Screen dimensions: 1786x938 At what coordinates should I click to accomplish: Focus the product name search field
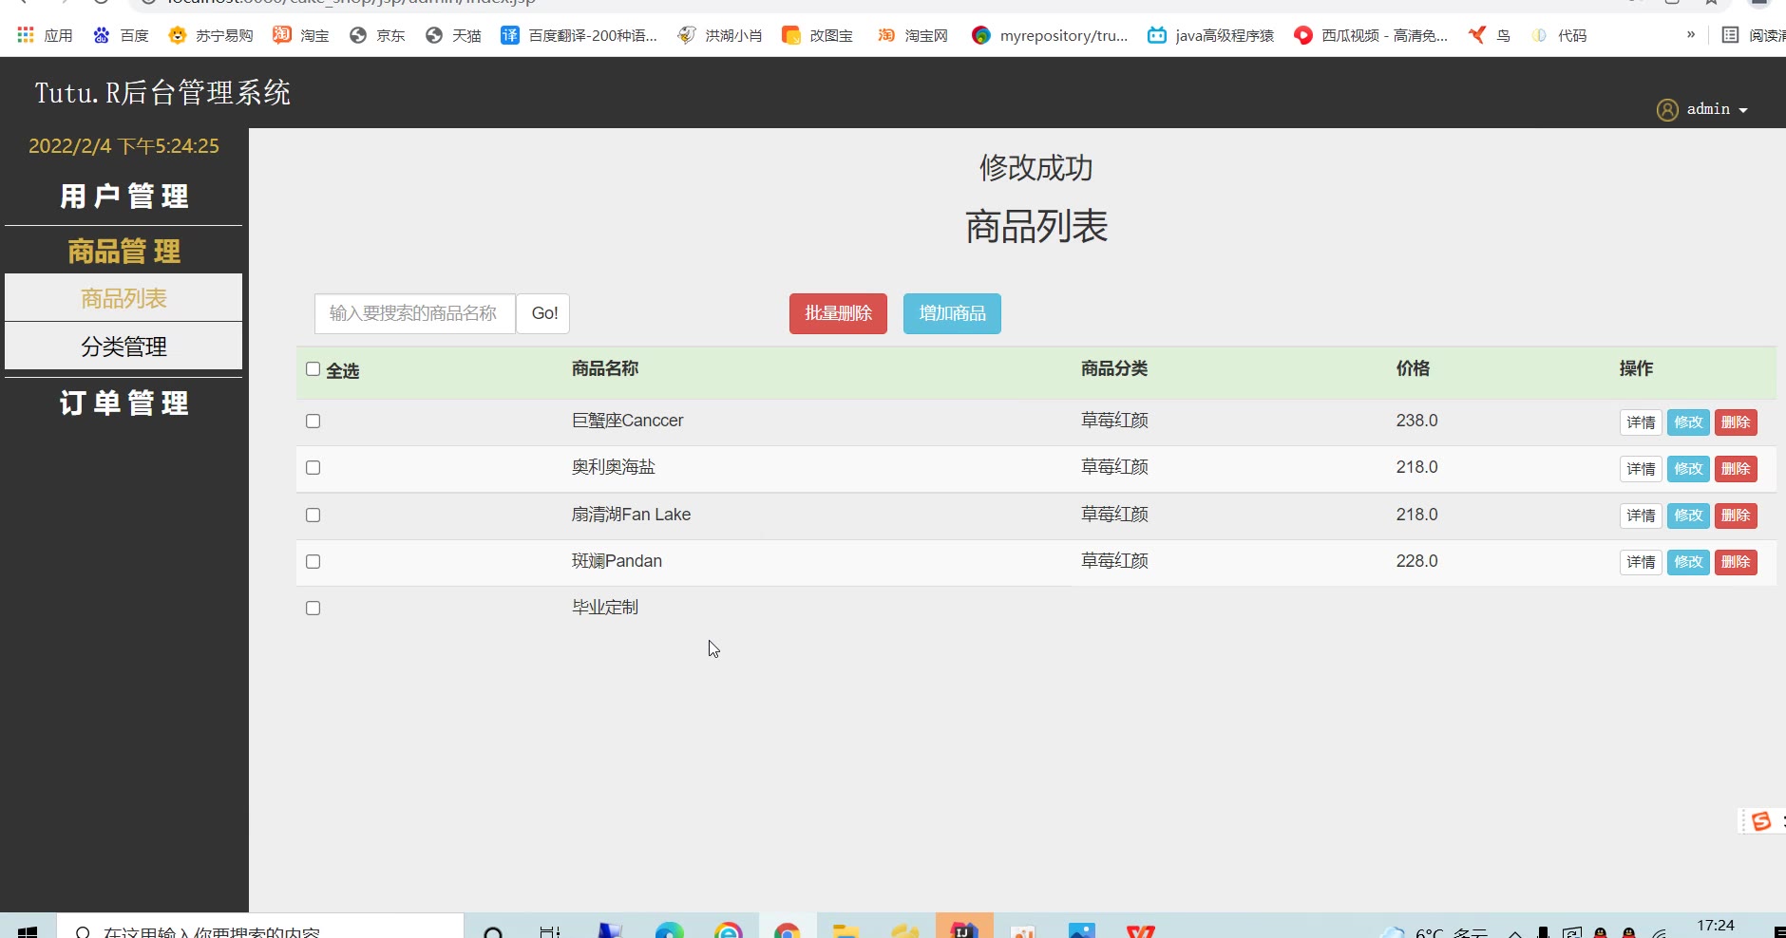(x=414, y=313)
